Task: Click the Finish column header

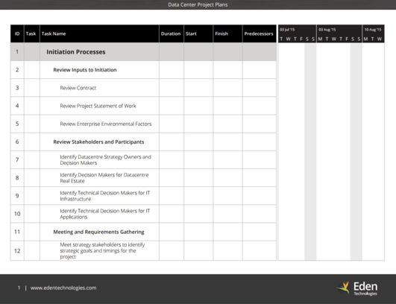Action: coord(227,34)
